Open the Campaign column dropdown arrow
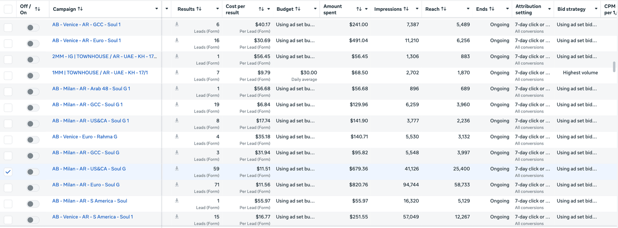This screenshot has width=618, height=228. coord(156,9)
